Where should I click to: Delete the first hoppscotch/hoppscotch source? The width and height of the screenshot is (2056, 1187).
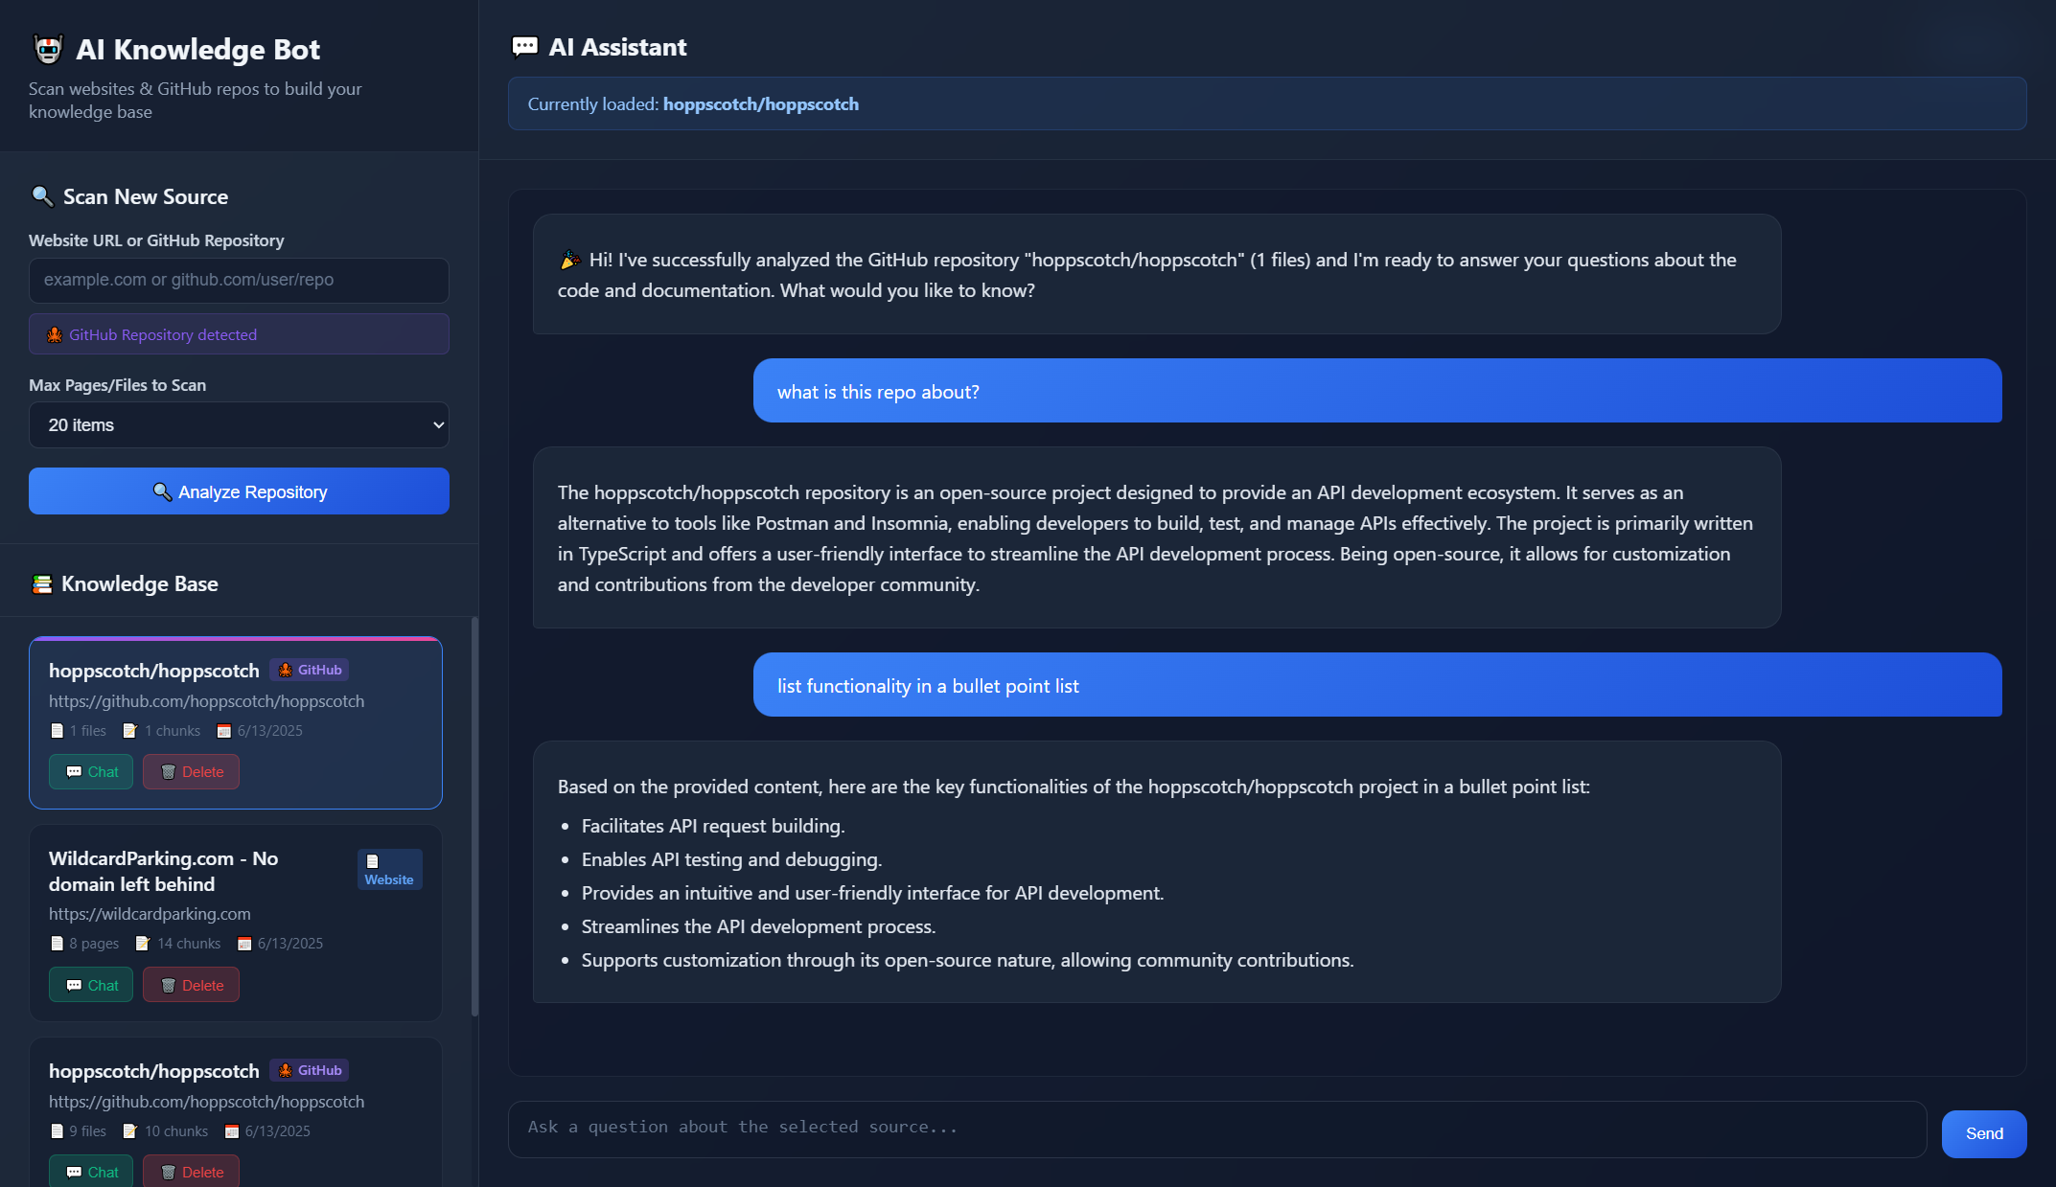pos(191,771)
